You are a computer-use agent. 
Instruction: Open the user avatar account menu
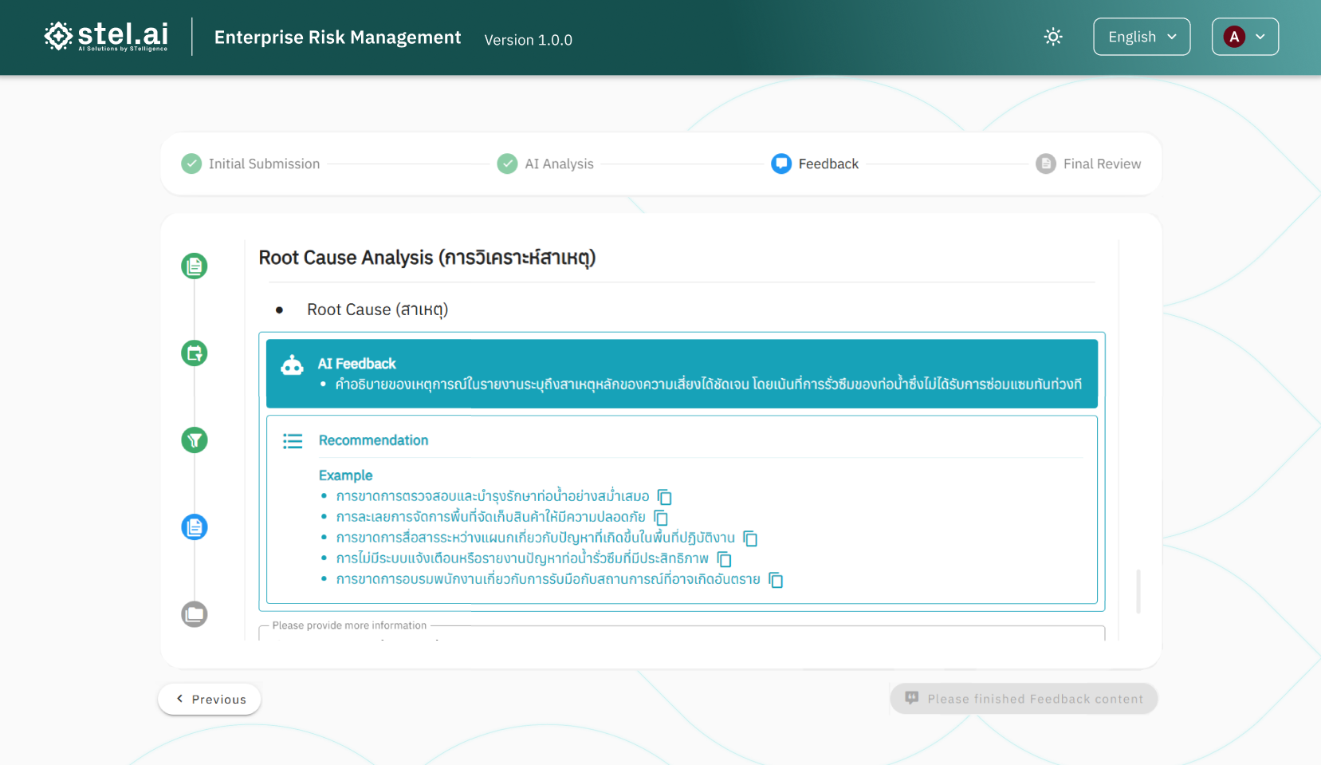coord(1244,37)
